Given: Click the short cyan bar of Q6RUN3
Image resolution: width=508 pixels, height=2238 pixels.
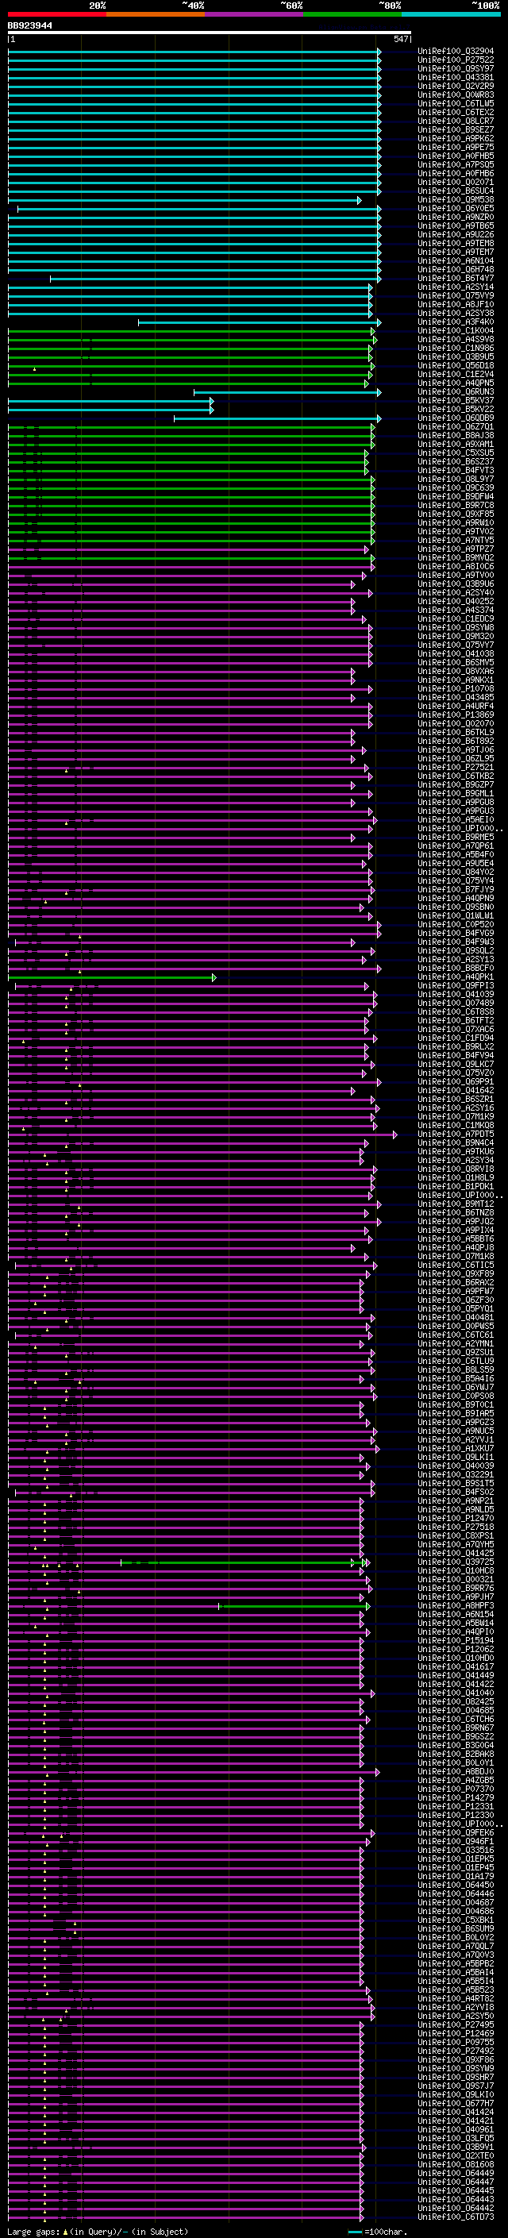Looking at the screenshot, I should 287,393.
